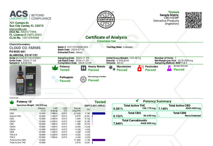Image resolution: width=213 pixels, height=146 pixels.
Task: Click the 721 Cortaro Dr. address line
Action: pyautogui.click(x=19, y=23)
